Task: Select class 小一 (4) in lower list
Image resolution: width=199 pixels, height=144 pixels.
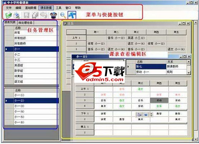Action: point(32,111)
